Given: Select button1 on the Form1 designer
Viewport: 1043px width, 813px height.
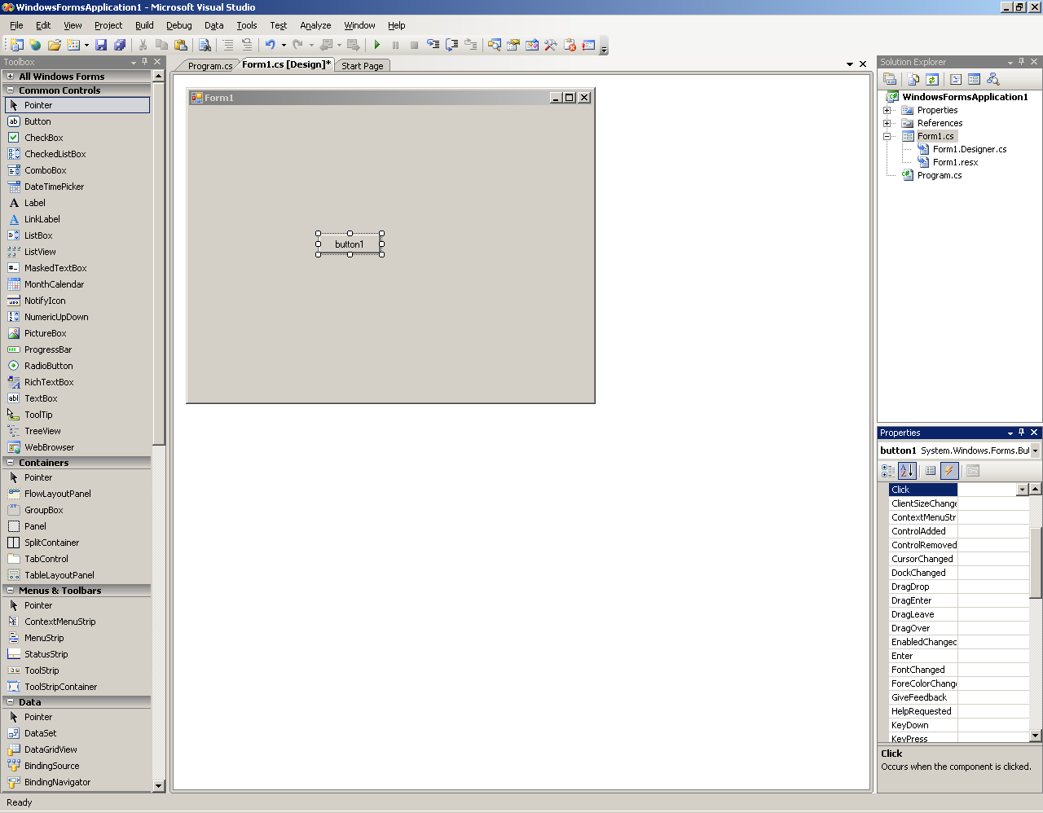Looking at the screenshot, I should pos(350,244).
